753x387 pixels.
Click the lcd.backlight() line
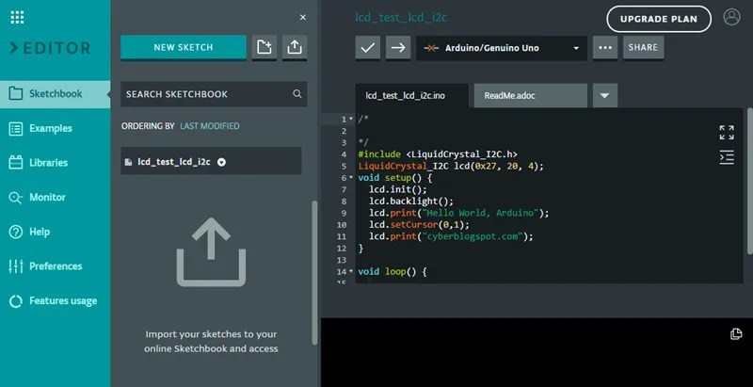(411, 202)
